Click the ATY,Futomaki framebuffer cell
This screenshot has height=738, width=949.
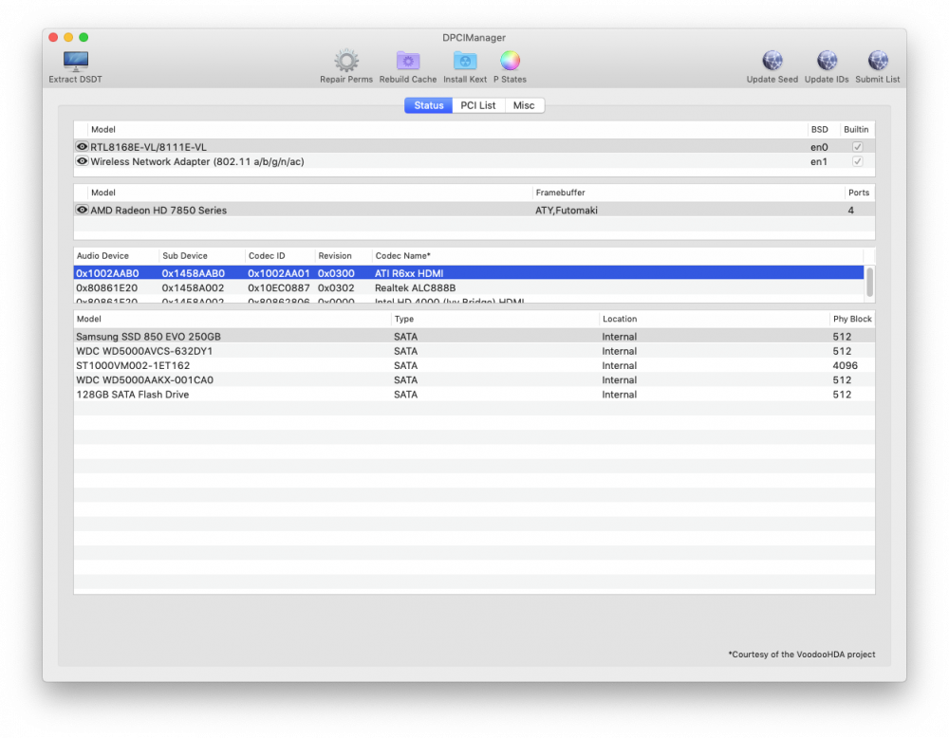pyautogui.click(x=566, y=211)
